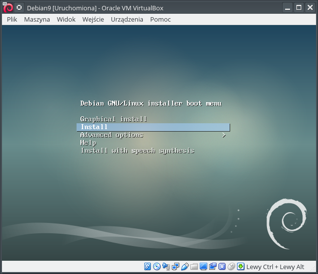Click the display monitor indicator icon

click(204, 267)
